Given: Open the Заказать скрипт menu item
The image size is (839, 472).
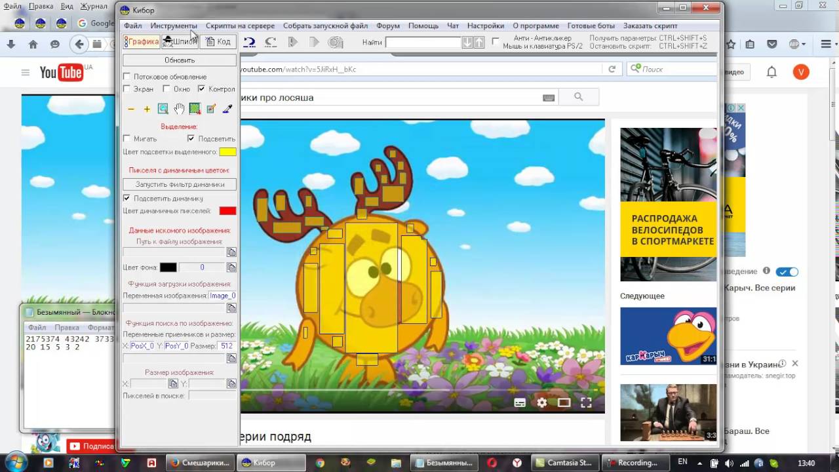Looking at the screenshot, I should coord(650,26).
